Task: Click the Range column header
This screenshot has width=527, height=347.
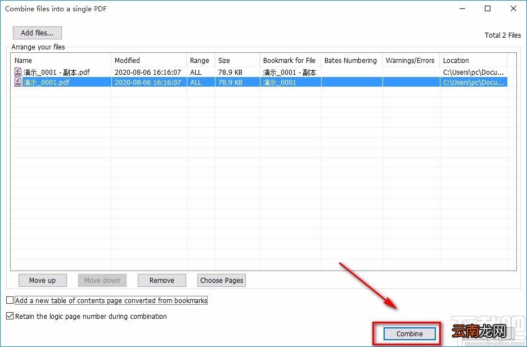Action: 201,61
